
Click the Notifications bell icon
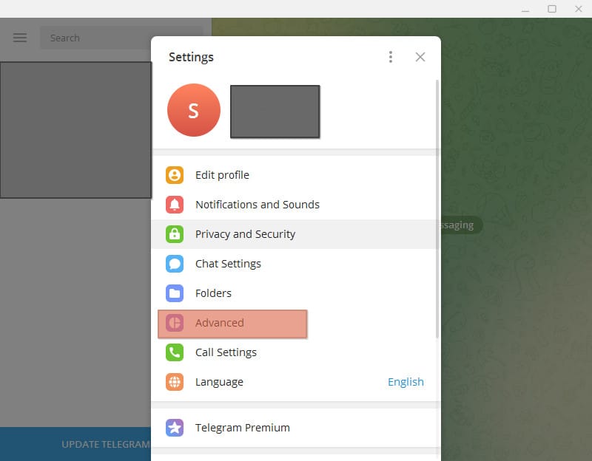[175, 205]
